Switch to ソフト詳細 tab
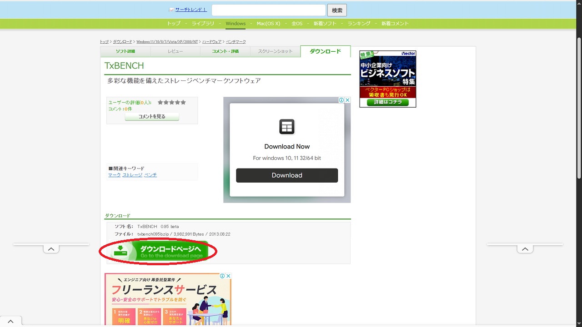Viewport: 582px width, 327px height. [125, 51]
